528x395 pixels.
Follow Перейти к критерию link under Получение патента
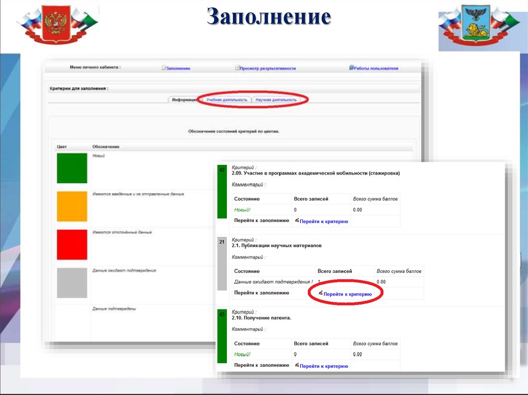click(x=324, y=366)
